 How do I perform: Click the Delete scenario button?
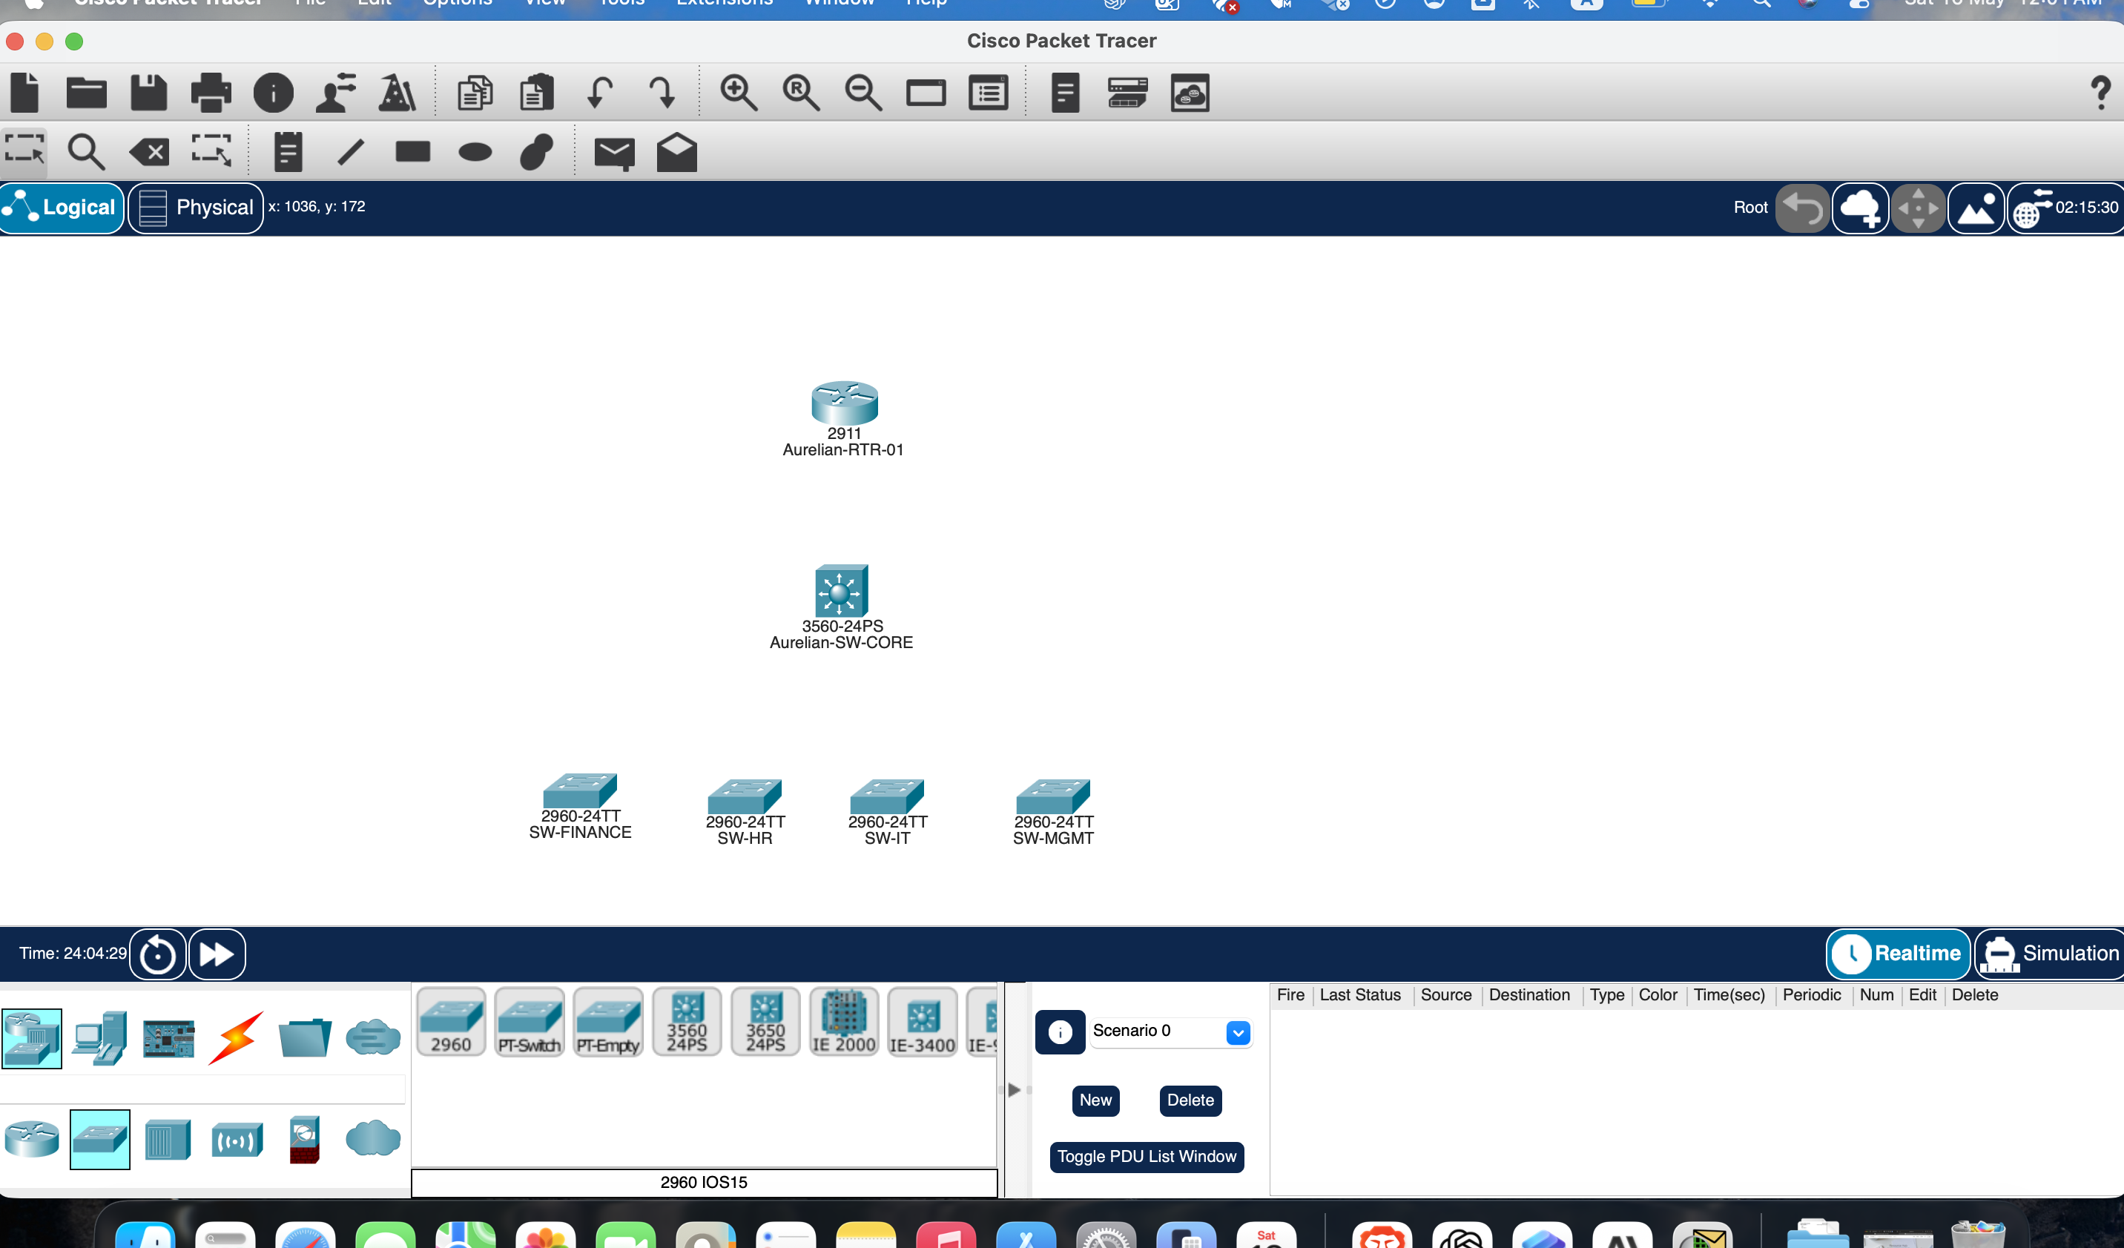[x=1190, y=1100]
